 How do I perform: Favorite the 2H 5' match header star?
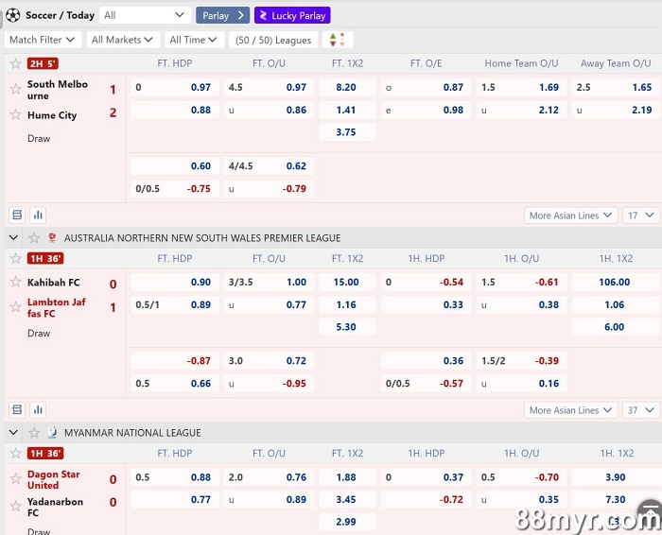click(16, 63)
